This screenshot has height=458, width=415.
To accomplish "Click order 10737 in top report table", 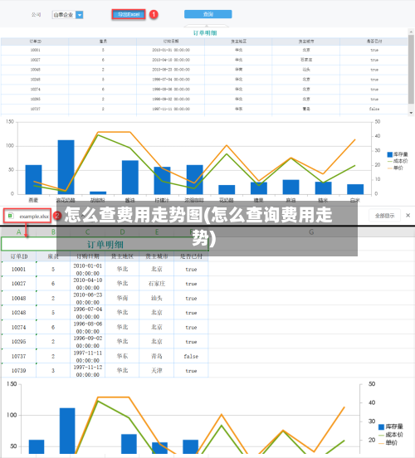I will [x=36, y=109].
